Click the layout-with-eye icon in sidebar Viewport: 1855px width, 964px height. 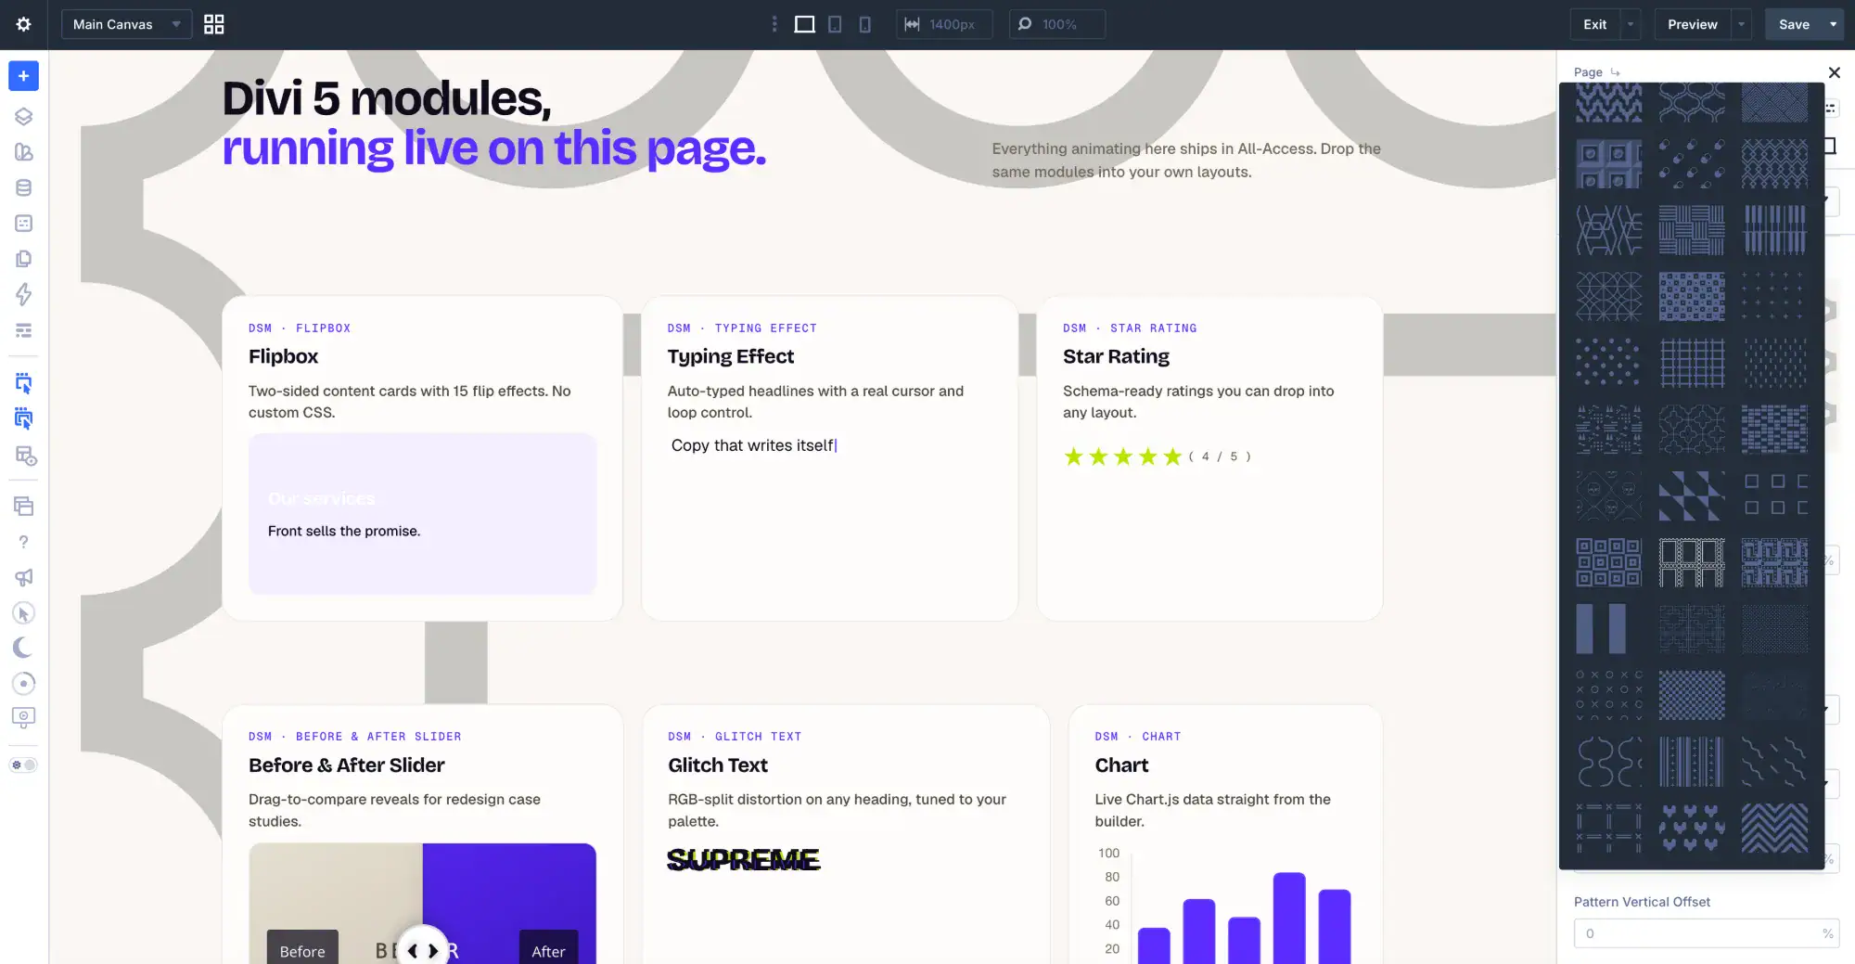25,456
